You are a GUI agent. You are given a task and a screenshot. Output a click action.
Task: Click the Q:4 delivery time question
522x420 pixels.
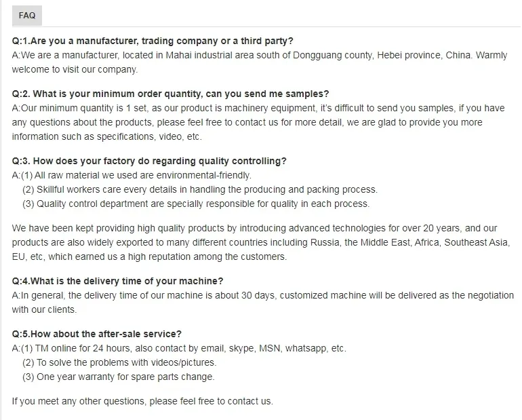(118, 282)
